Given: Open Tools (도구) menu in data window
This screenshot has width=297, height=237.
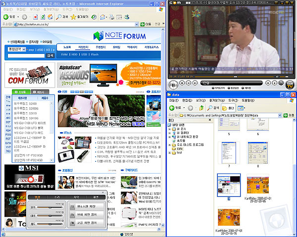Looking at the screenshot, I should click(233, 100).
